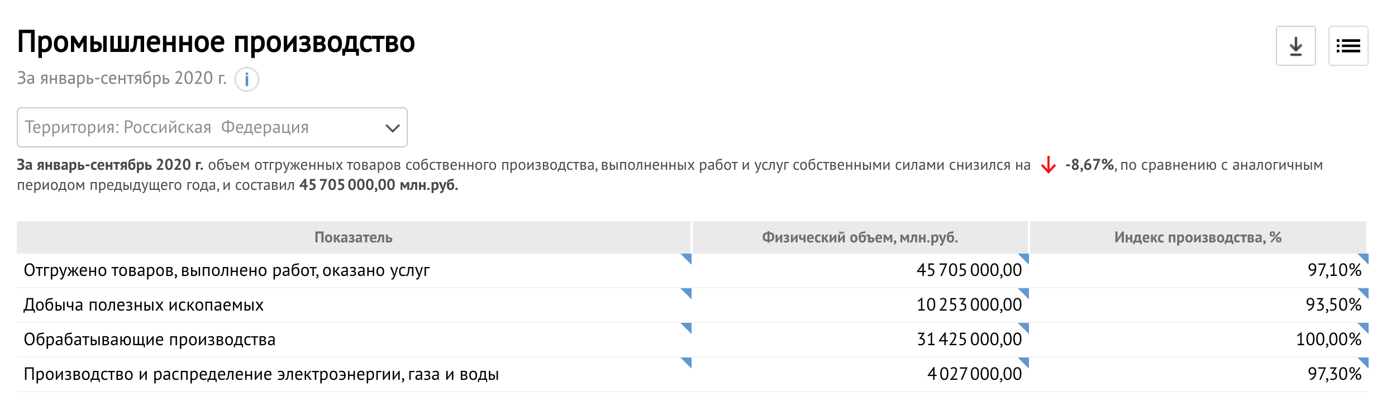This screenshot has height=410, width=1382.
Task: Click the download arrow icon
Action: point(1295,46)
